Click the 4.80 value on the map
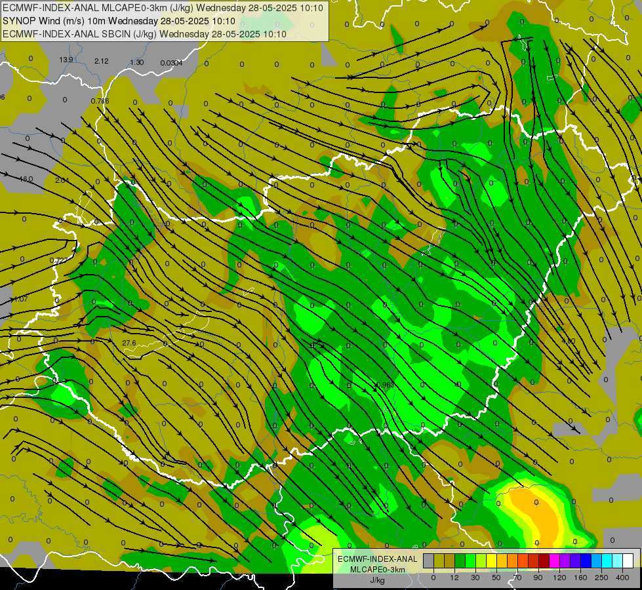Viewport: 642px width, 590px height. pos(569,341)
